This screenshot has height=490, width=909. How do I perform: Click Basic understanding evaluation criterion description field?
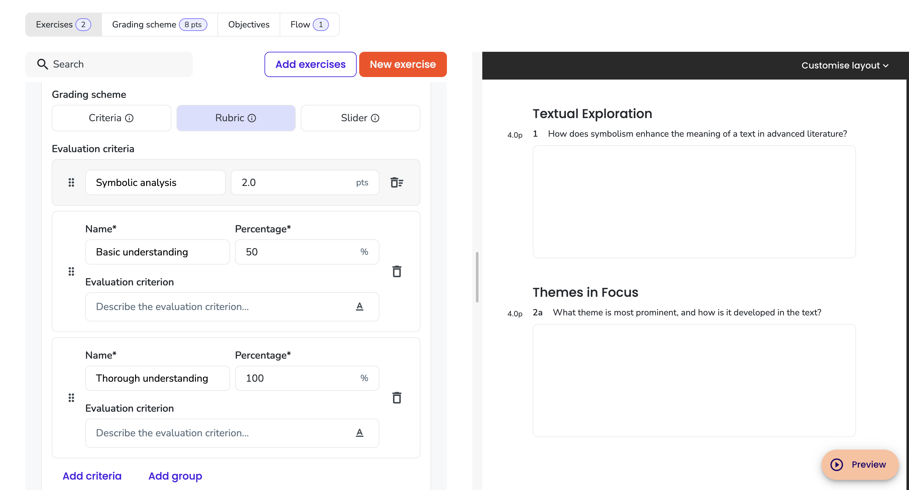[x=232, y=307]
